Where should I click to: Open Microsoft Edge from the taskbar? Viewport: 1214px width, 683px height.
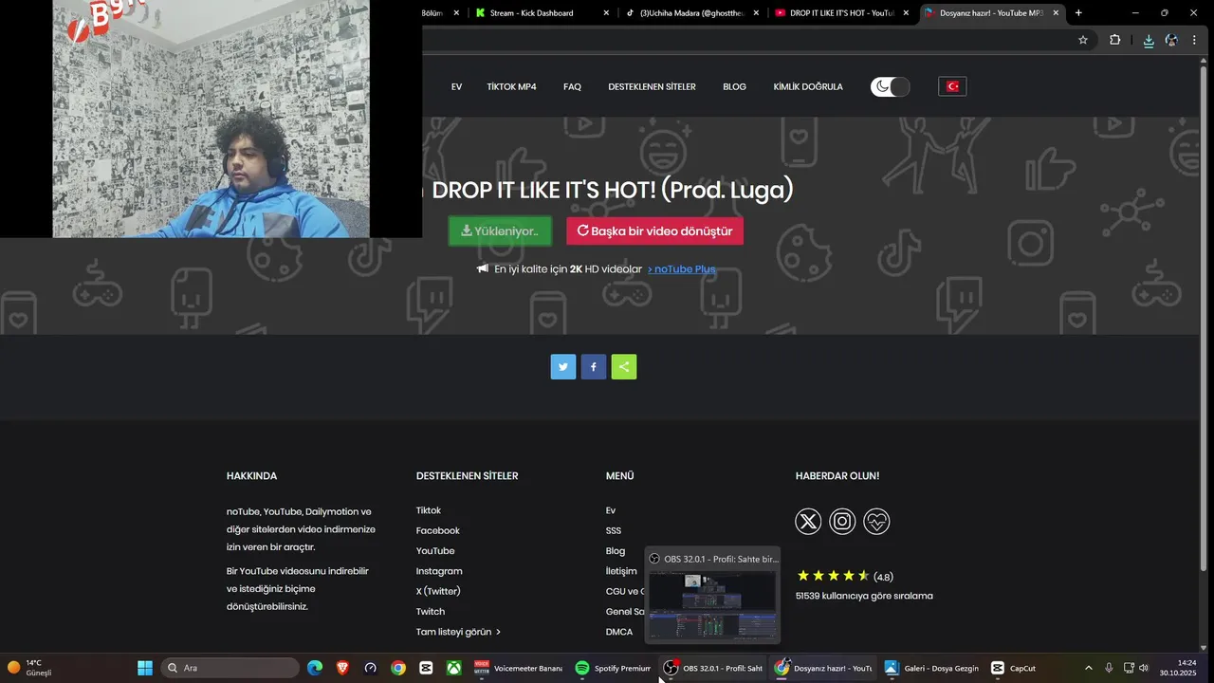pyautogui.click(x=315, y=668)
